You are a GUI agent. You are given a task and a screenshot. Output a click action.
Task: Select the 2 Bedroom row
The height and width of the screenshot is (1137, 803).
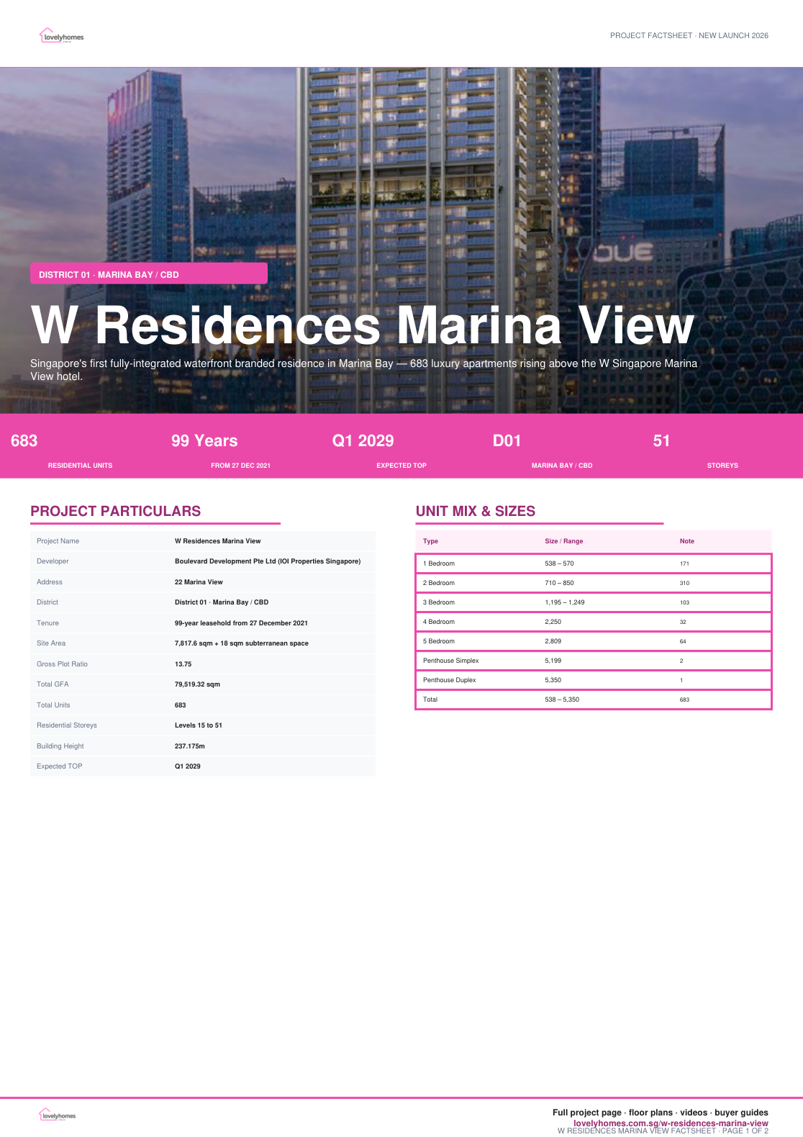click(x=594, y=583)
